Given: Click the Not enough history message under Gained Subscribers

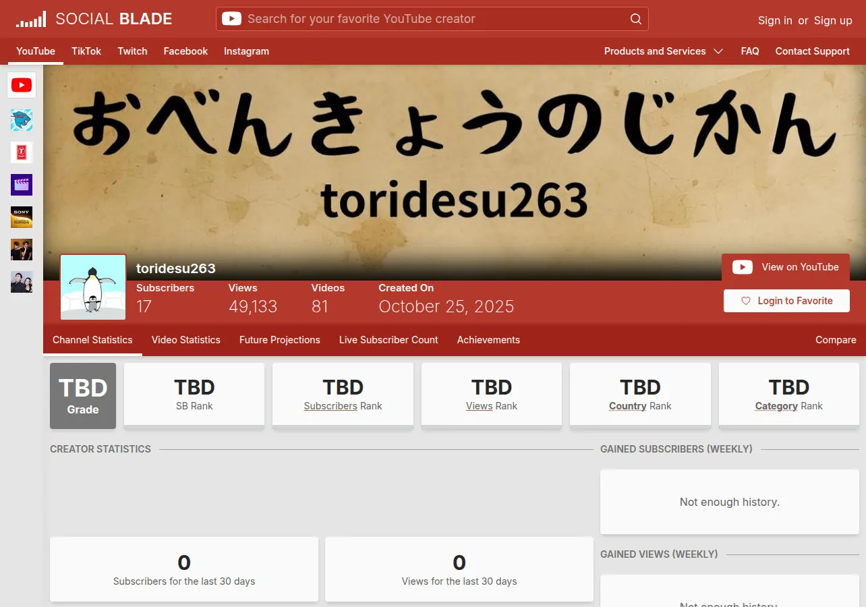Looking at the screenshot, I should pos(730,502).
